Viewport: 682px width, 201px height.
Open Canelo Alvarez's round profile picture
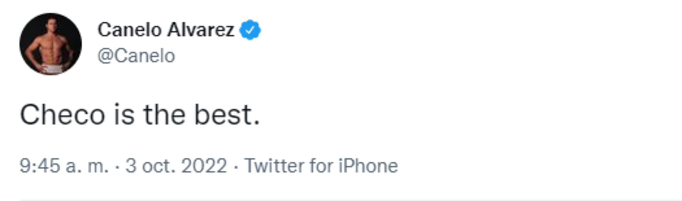50,44
